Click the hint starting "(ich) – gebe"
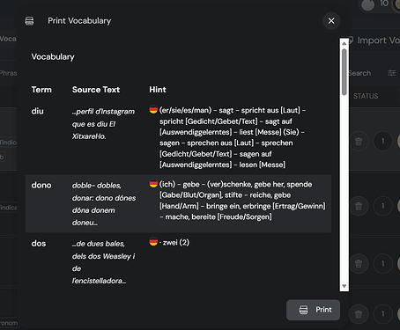The width and height of the screenshot is (400, 330). pyautogui.click(x=242, y=201)
